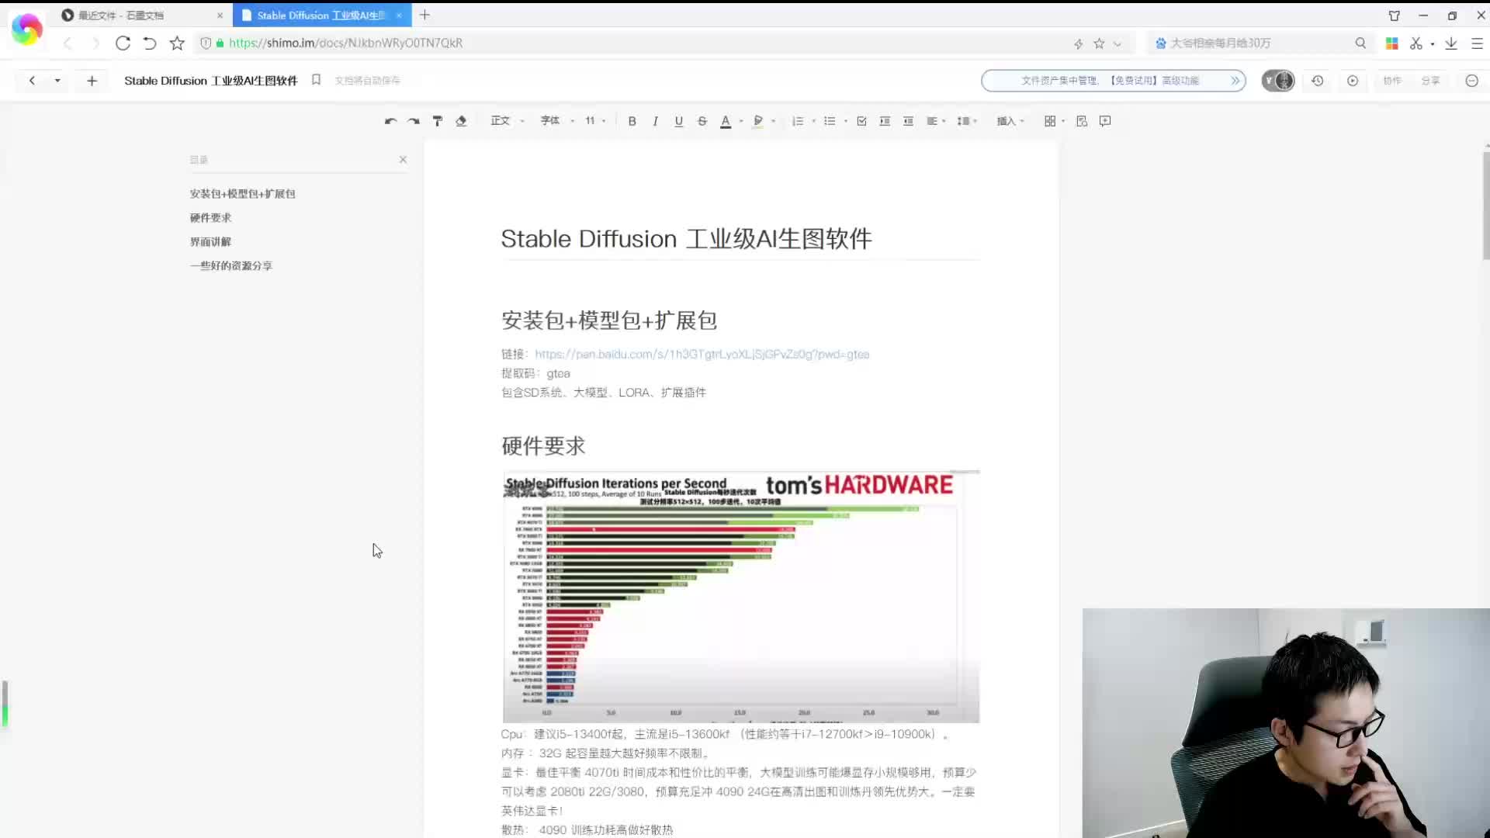Image resolution: width=1490 pixels, height=838 pixels.
Task: Insert a checkbox task list
Action: [861, 121]
